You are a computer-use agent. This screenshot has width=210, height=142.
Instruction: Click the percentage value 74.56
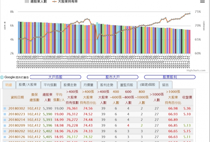[88, 109]
